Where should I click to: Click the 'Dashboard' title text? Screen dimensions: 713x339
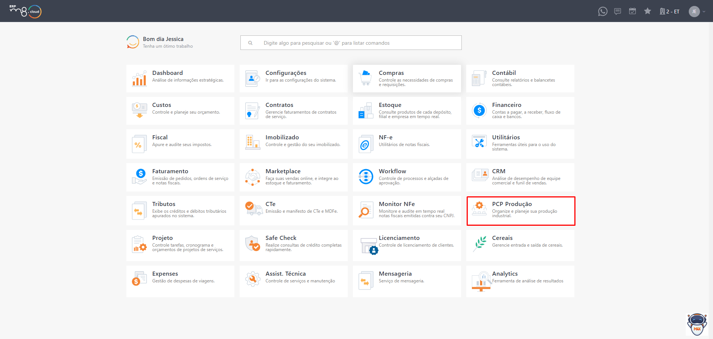coord(167,73)
